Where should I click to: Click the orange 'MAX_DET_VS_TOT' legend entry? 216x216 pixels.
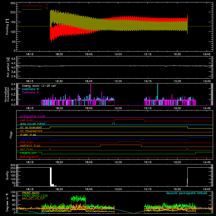point(33,198)
